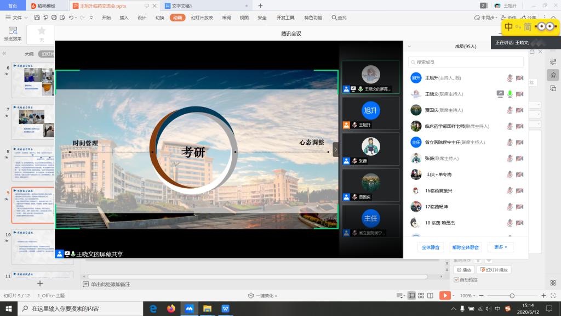Click the zoom slider handle in status bar
Viewport: 561px width, 316px height.
tap(512, 296)
